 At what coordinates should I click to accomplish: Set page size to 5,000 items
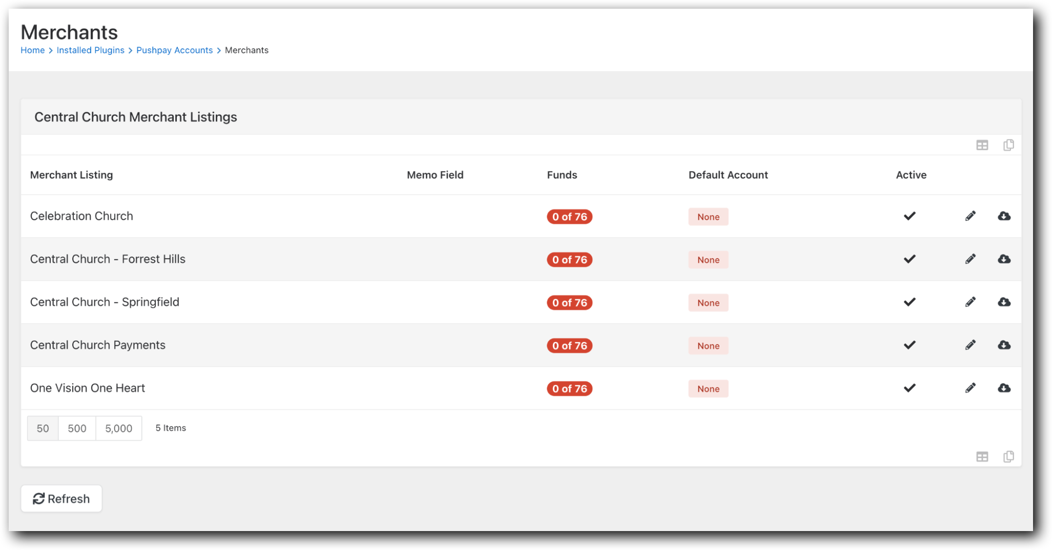(118, 428)
